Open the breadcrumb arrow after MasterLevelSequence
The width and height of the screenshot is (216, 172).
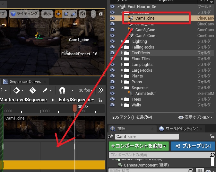pyautogui.click(x=53, y=100)
